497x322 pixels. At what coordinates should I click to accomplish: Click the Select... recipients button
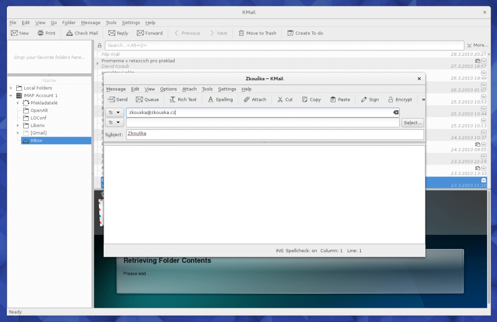click(x=413, y=122)
